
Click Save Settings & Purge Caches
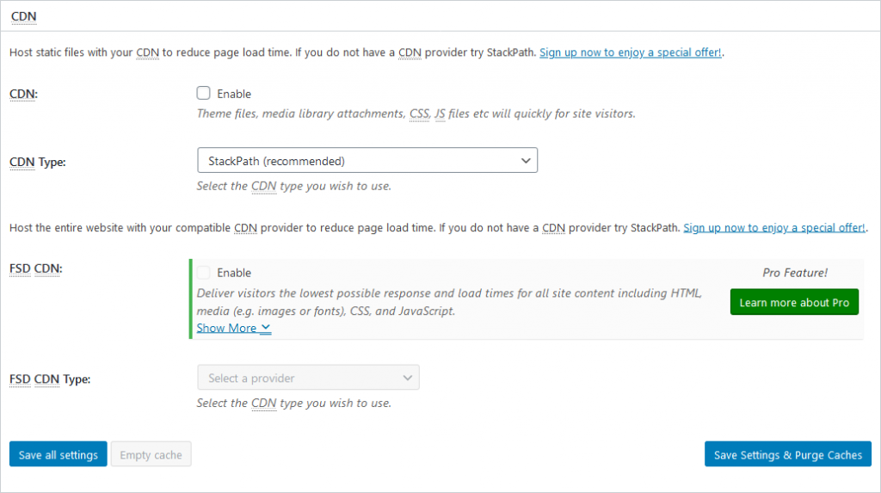[788, 454]
